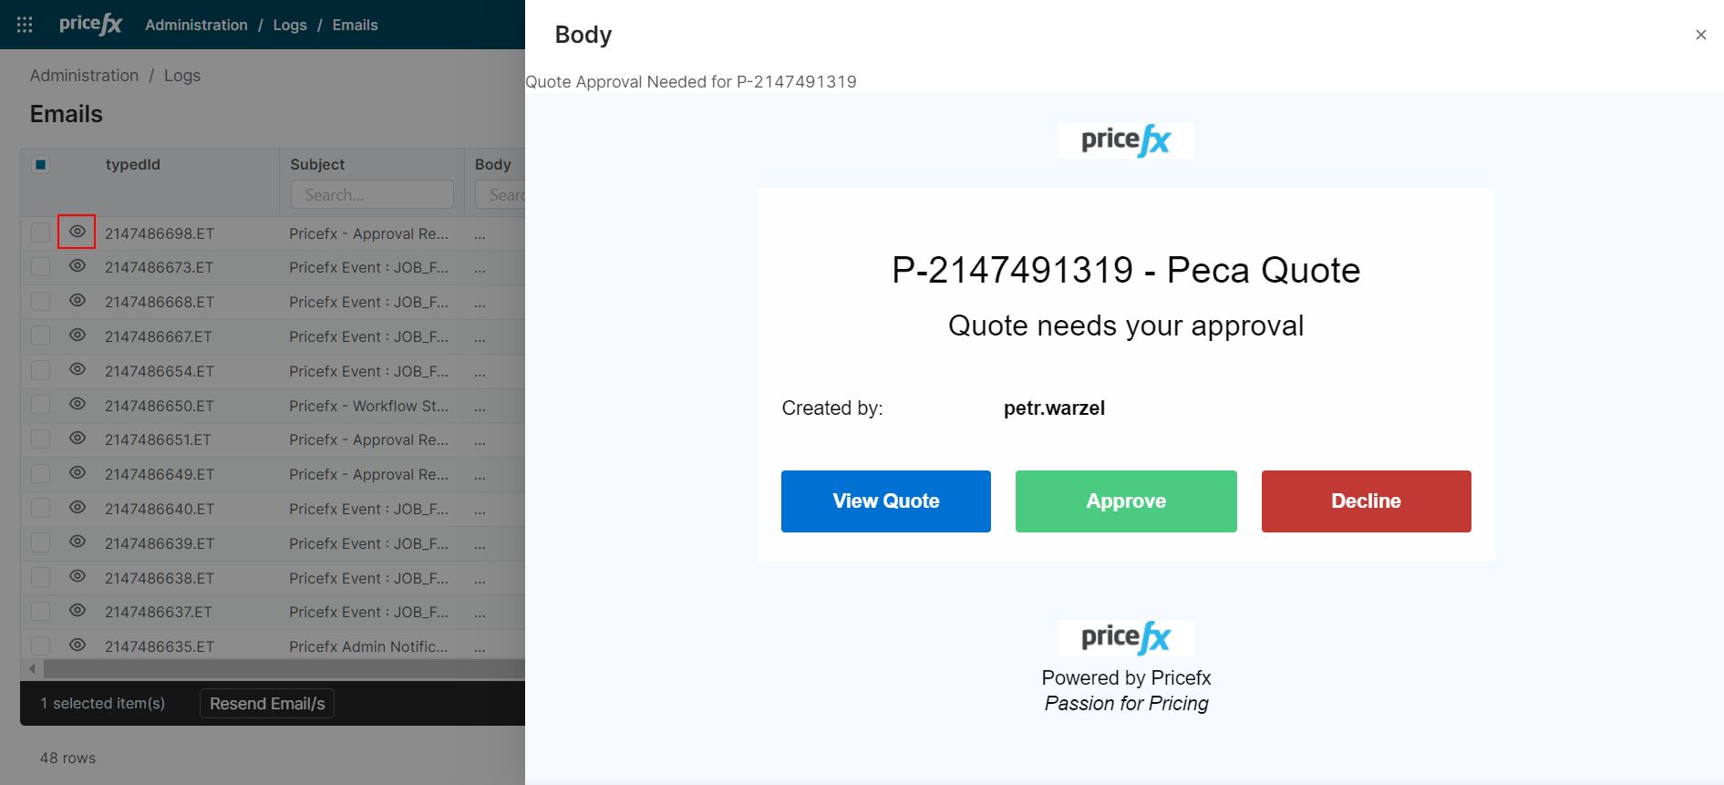Click eye icon for email 2147486673.ET
This screenshot has width=1724, height=785.
point(77,266)
